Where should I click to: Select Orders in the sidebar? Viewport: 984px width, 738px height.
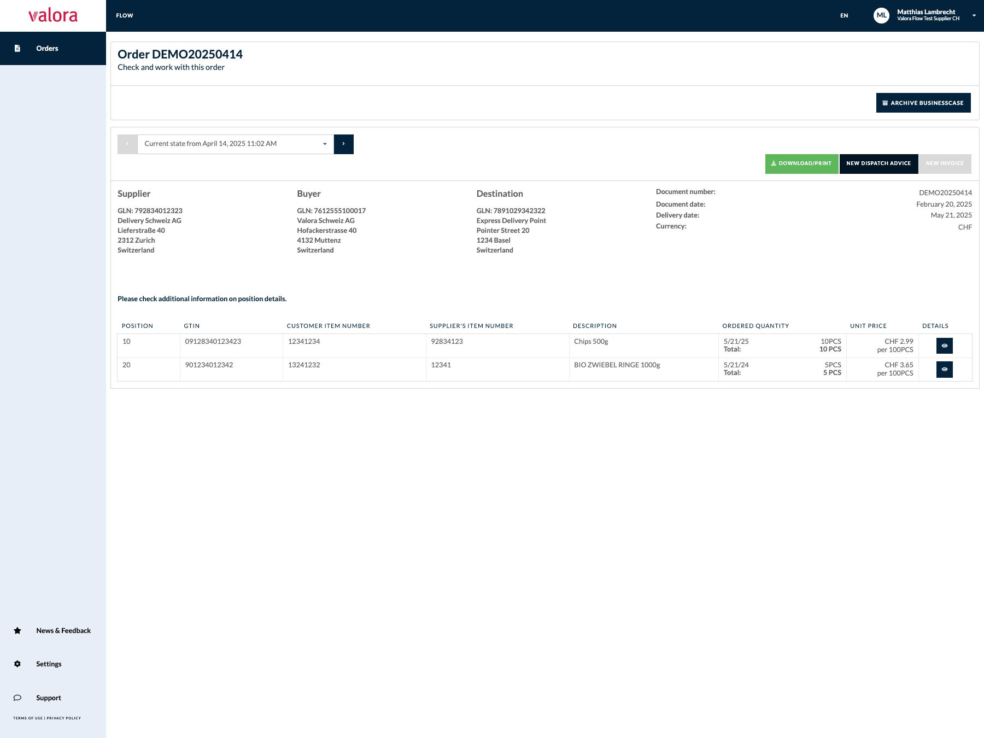(53, 48)
